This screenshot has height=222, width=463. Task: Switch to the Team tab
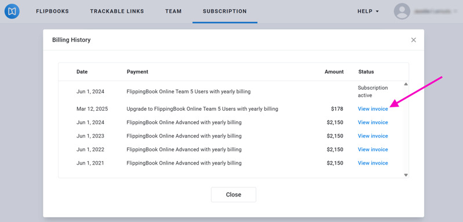[x=173, y=12]
